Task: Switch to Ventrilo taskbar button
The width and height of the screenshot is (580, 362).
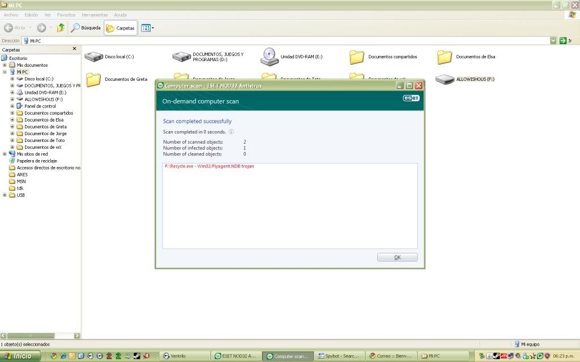Action: [x=185, y=356]
